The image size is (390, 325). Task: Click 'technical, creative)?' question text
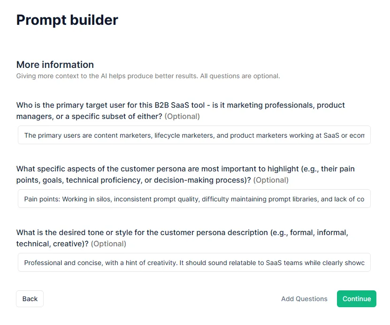(x=52, y=244)
